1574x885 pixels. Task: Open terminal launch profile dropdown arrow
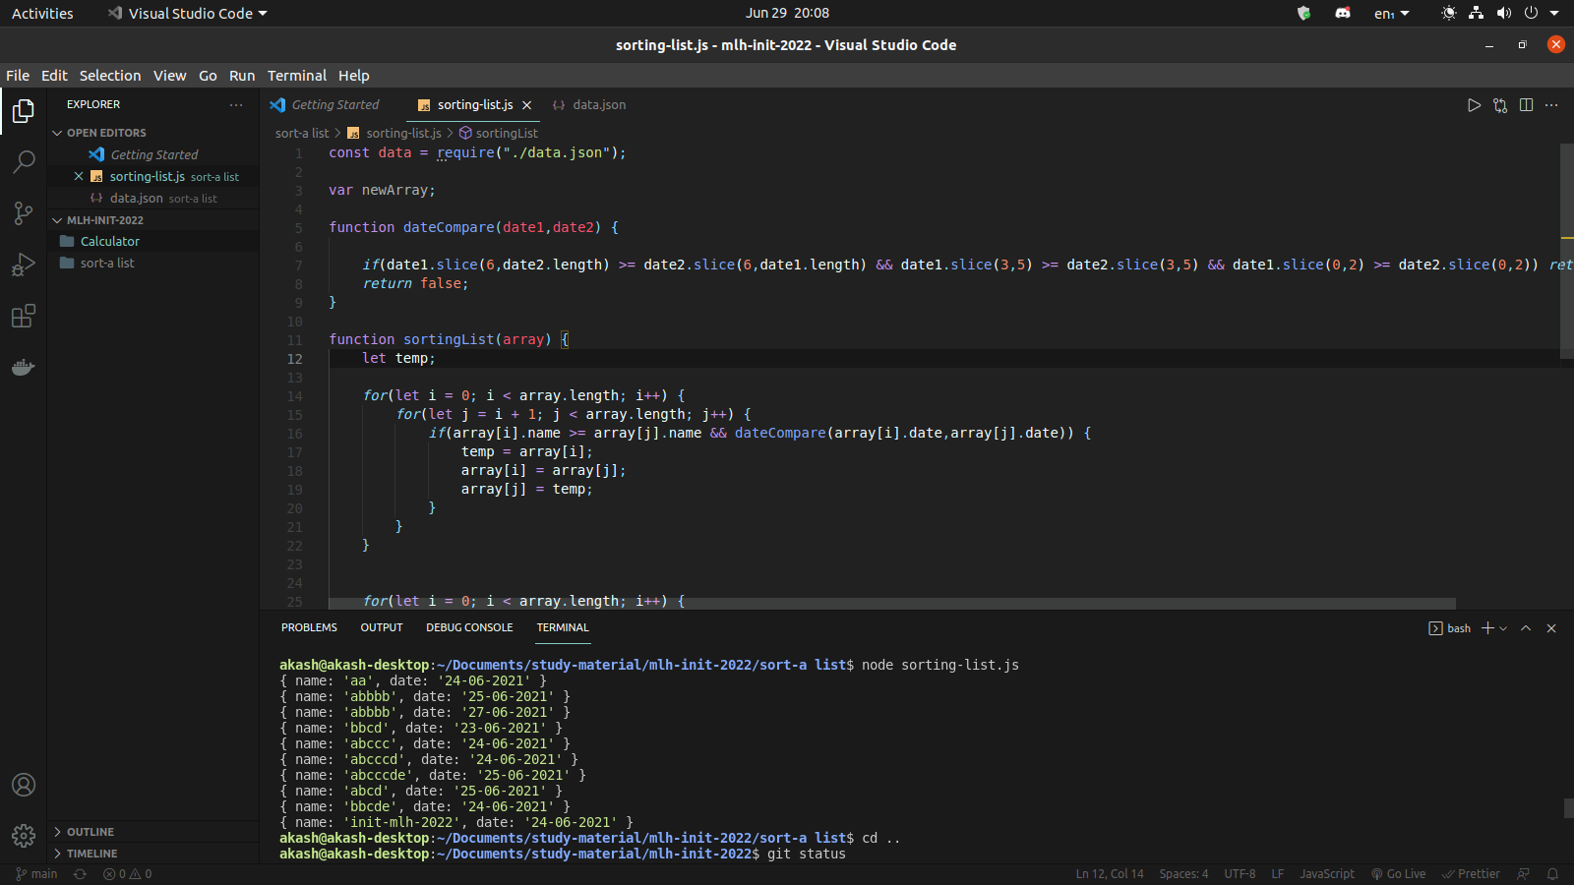tap(1503, 628)
